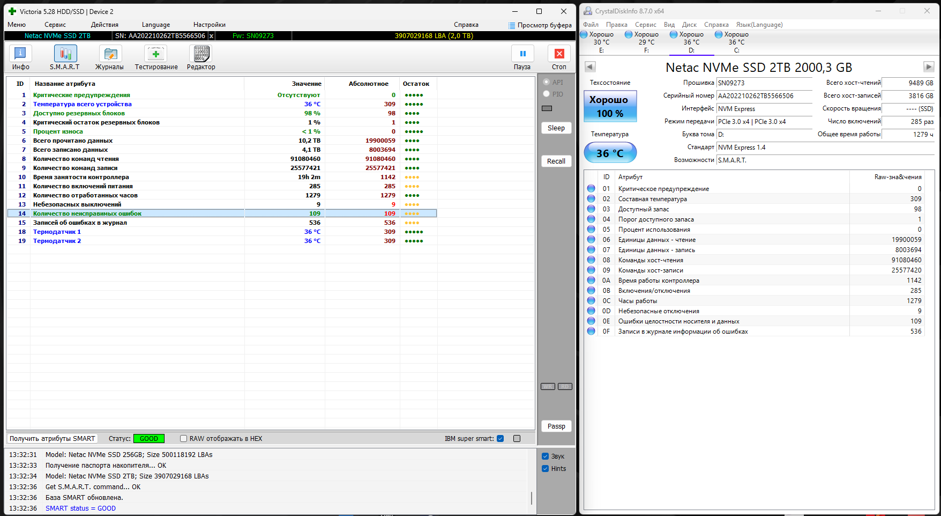Enable RAW отображать в HEX checkbox
This screenshot has width=941, height=516.
(x=183, y=439)
